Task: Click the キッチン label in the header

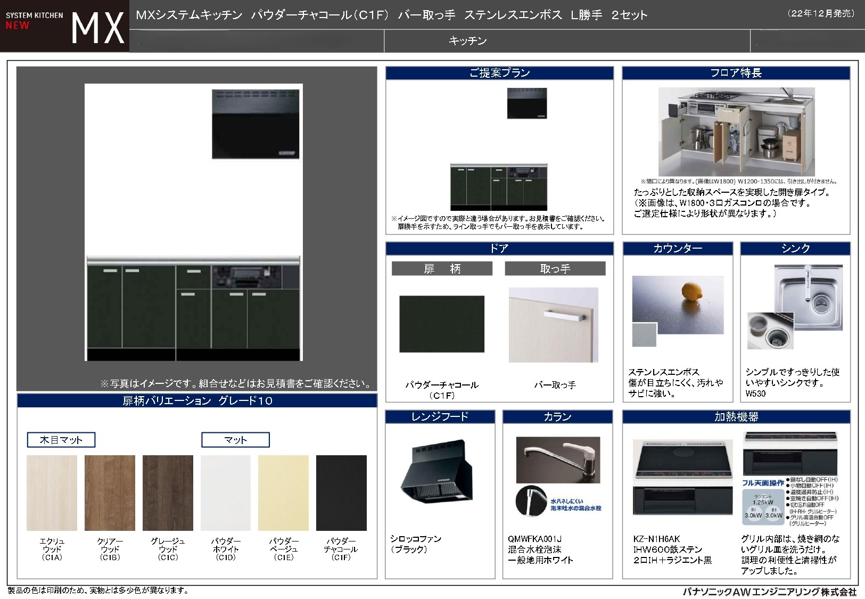Action: tap(468, 41)
